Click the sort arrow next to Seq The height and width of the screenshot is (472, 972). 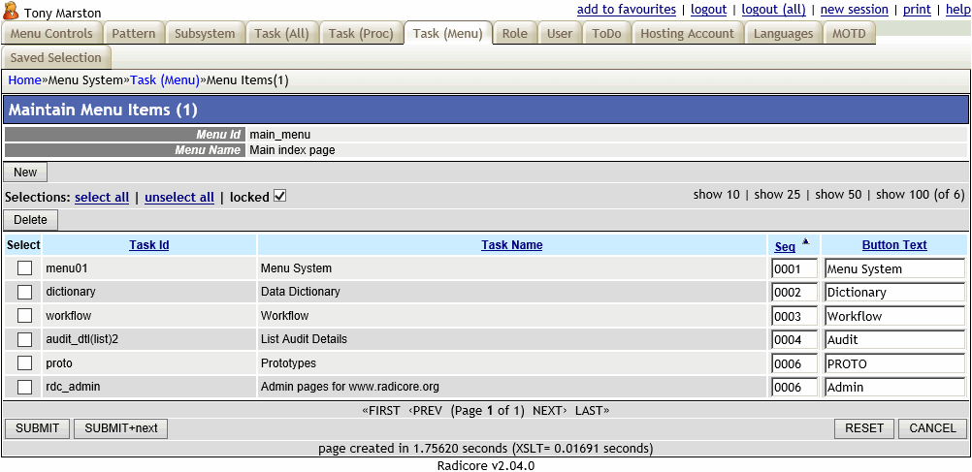point(804,241)
